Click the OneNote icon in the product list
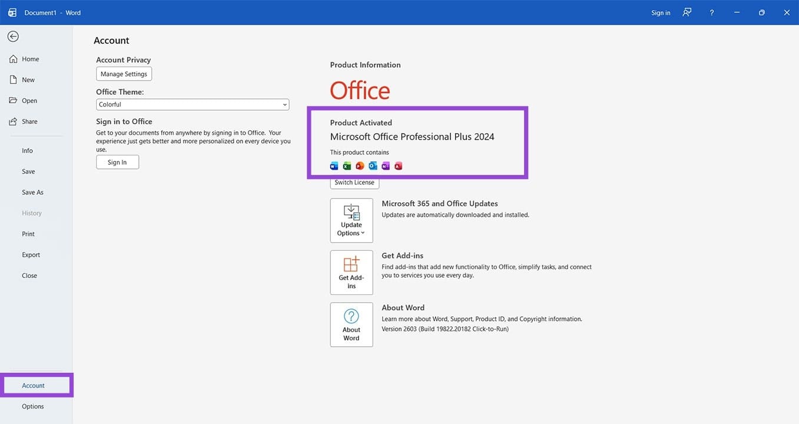 coord(386,165)
